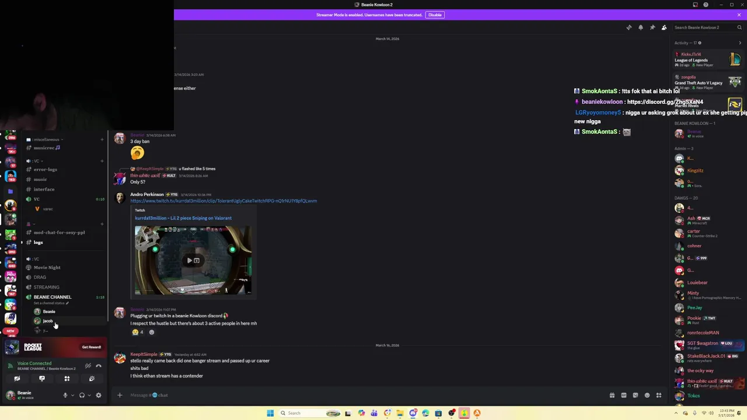Add channel to VC category above error-logs
This screenshot has width=747, height=420.
(102, 161)
